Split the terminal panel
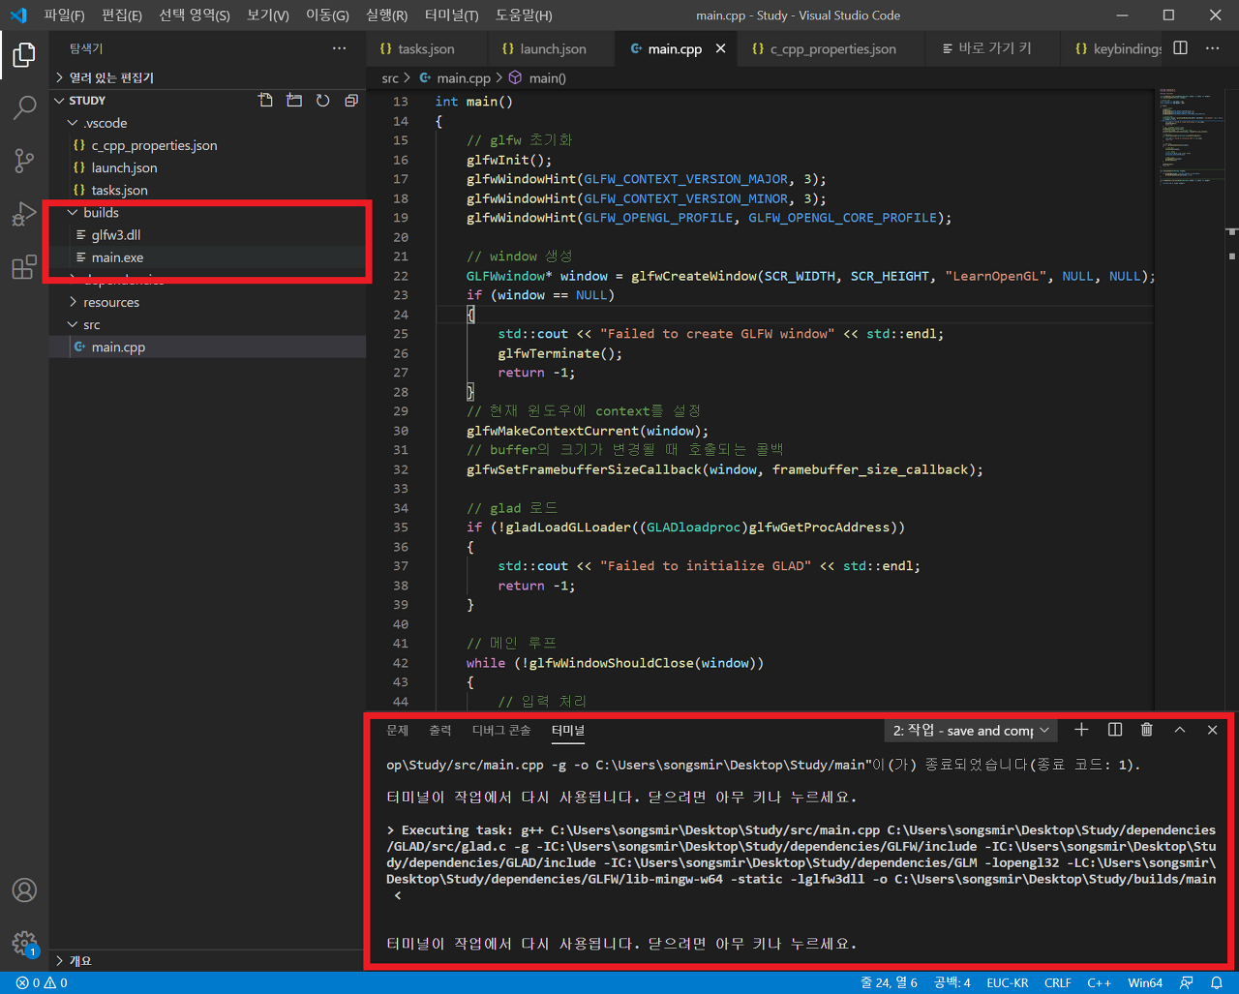Viewport: 1239px width, 994px height. (x=1113, y=729)
